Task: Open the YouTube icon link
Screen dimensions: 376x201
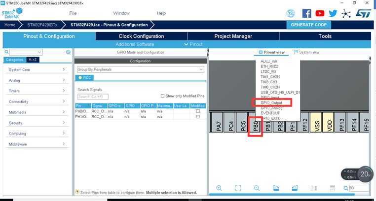Action: tap(320, 13)
